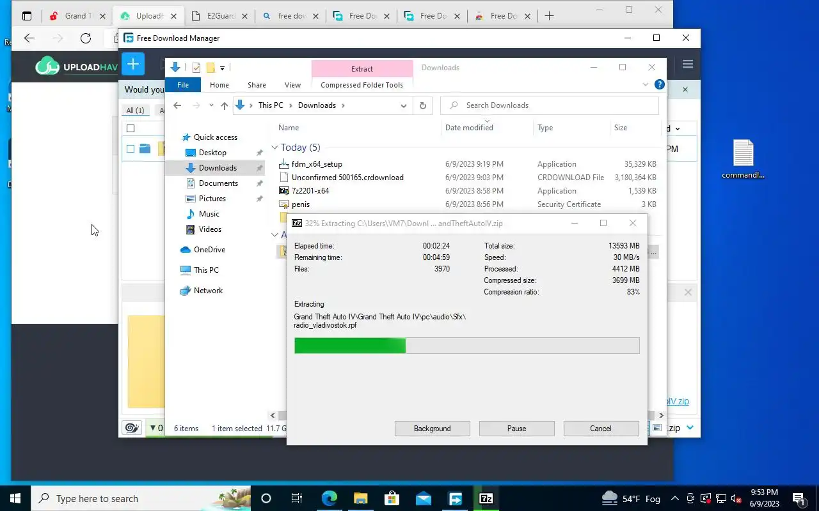The width and height of the screenshot is (819, 511).
Task: Click the Background button in 7-Zip dialog
Action: 432,429
